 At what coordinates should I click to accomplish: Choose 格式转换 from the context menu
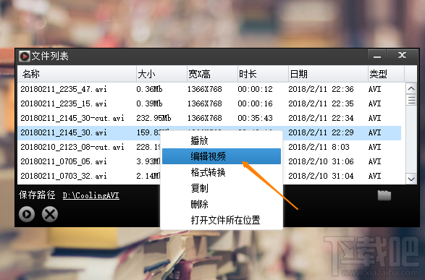click(222, 172)
